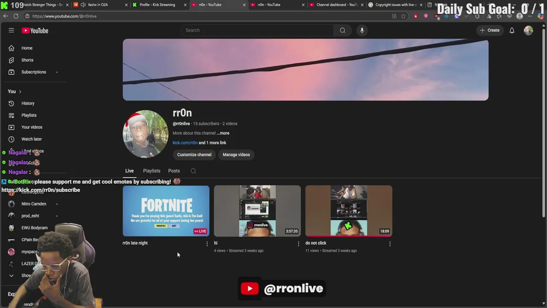Open the account avatar menu
Screen dimensions: 547x308
[529, 30]
